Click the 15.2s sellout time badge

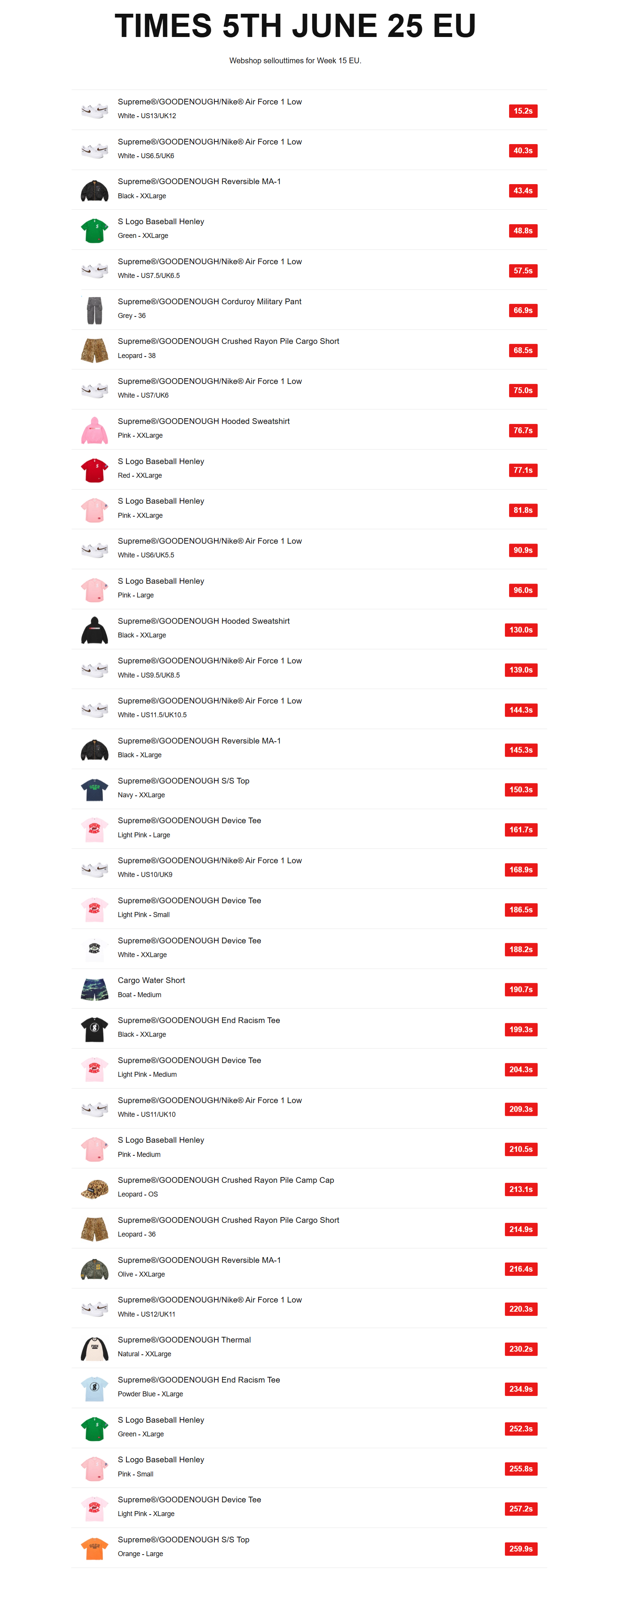[x=522, y=111]
